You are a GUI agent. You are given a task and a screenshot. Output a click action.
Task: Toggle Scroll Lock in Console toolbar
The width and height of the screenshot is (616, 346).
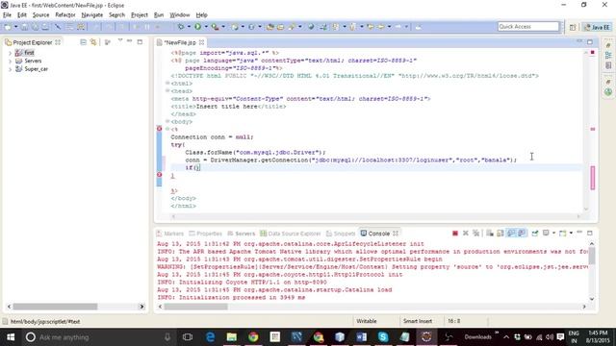pos(500,234)
